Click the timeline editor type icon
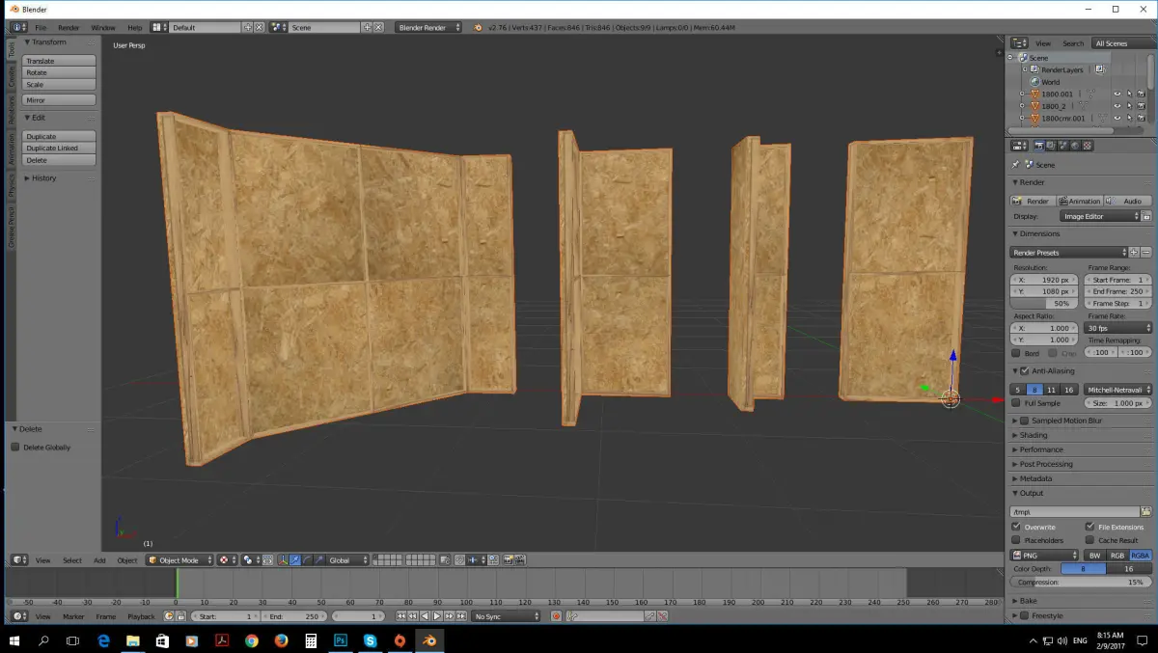Image resolution: width=1158 pixels, height=653 pixels. coord(19,615)
